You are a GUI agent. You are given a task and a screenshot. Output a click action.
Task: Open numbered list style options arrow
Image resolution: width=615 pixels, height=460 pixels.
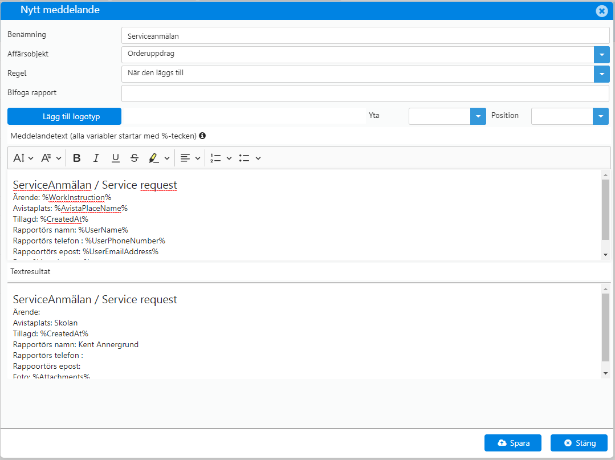[229, 158]
